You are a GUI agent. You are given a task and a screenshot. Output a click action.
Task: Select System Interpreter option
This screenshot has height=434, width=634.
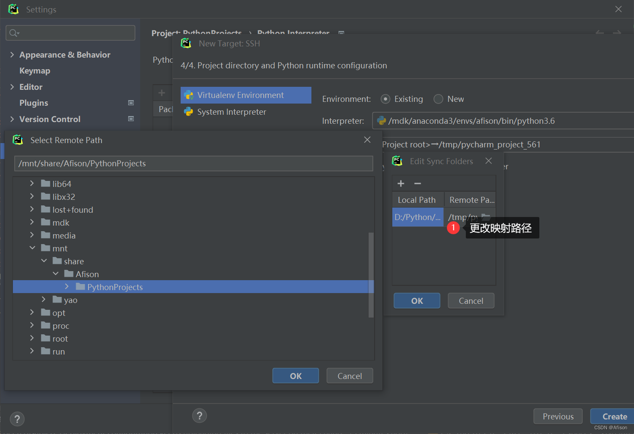(x=246, y=112)
